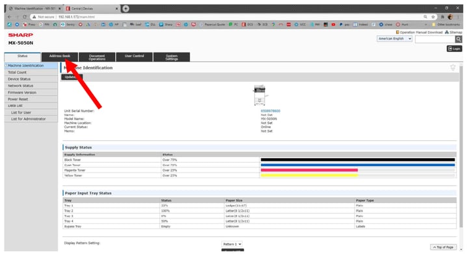The width and height of the screenshot is (467, 255).
Task: Open the Display Pattern Setting dropdown
Action: [232, 244]
